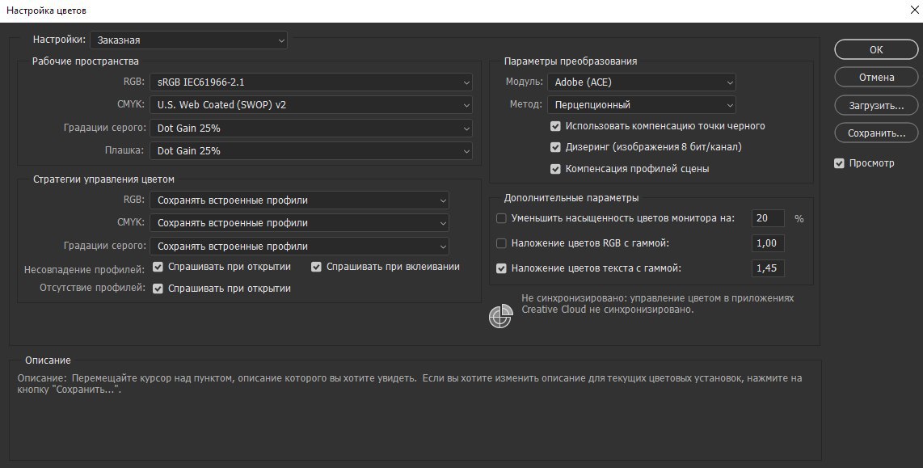Expand the RGB working space sRGB dropdown

311,82
